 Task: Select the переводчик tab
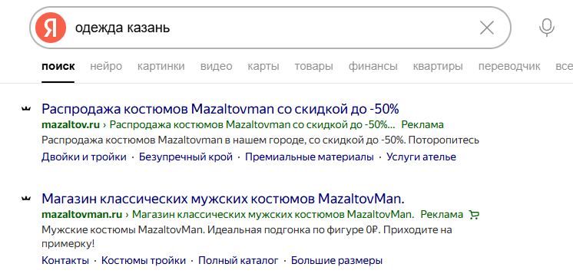pos(509,67)
